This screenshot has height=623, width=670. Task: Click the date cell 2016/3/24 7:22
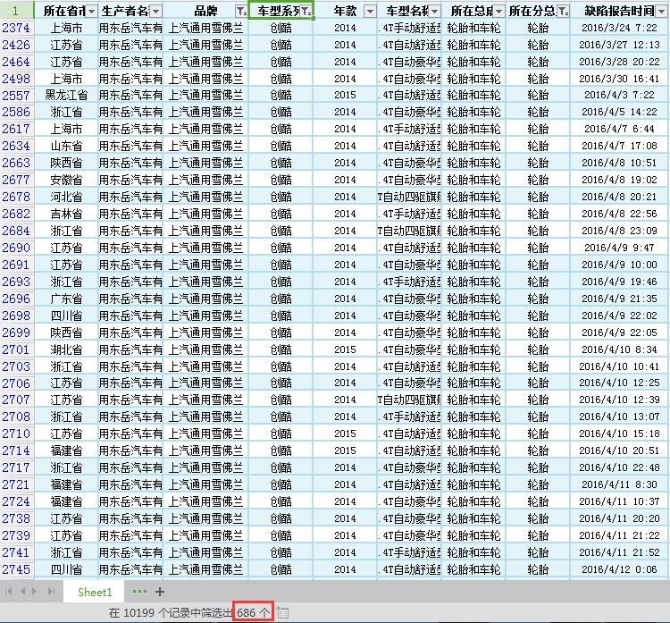[x=619, y=28]
